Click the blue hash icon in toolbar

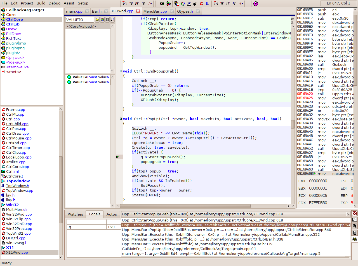tap(207, 4)
